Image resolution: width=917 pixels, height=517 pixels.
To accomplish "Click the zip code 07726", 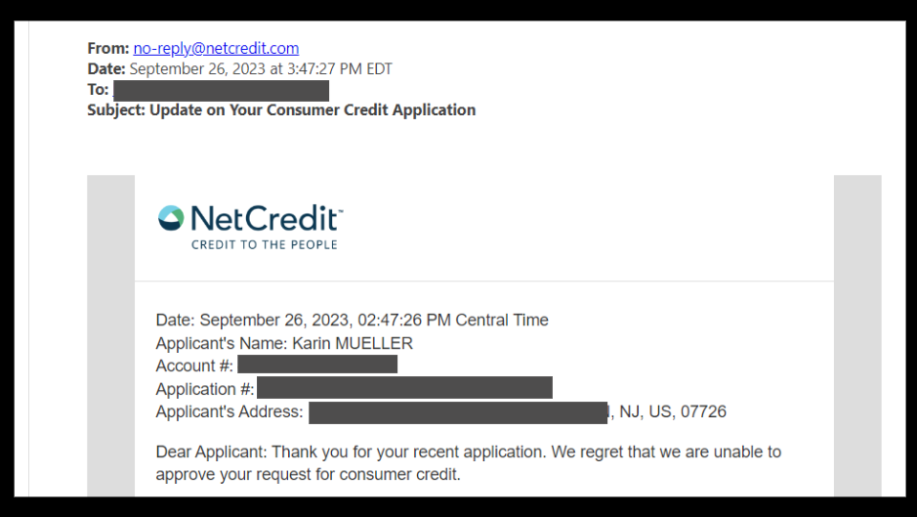I will [703, 411].
